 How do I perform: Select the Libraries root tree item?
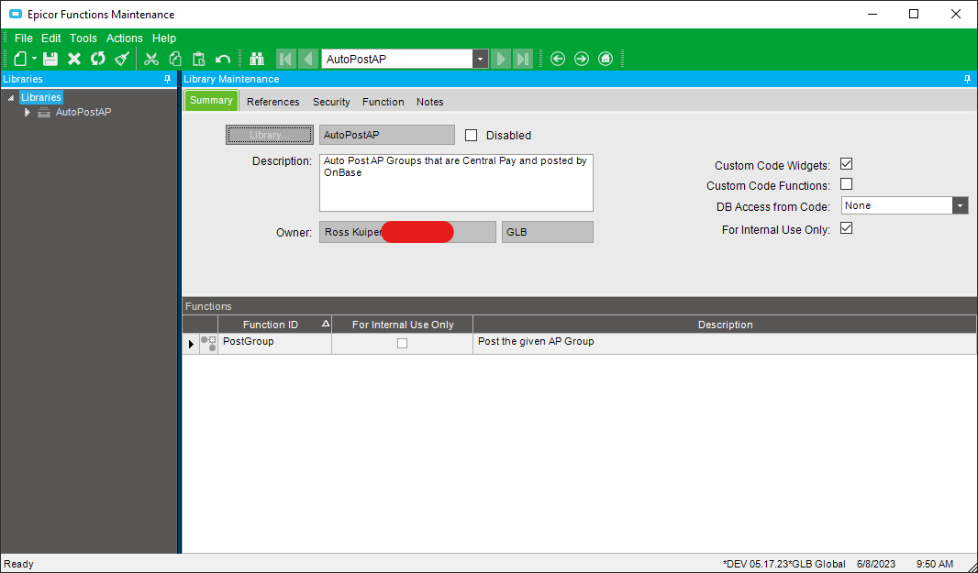[x=41, y=97]
